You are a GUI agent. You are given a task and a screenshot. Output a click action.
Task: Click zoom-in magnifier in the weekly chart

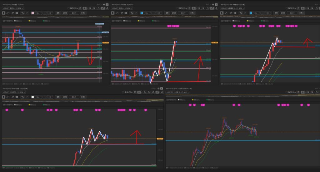[91, 8]
